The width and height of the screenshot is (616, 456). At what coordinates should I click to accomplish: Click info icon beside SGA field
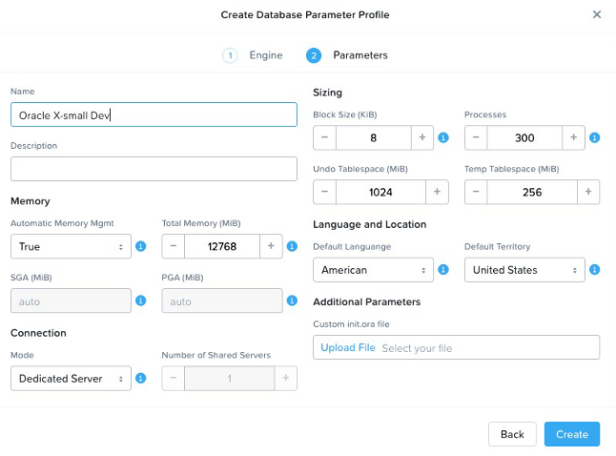tap(140, 301)
